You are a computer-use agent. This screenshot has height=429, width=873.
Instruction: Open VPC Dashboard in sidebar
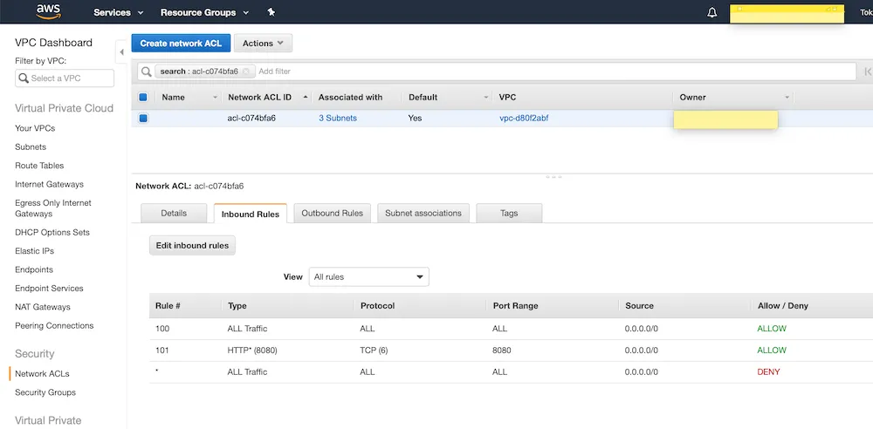tap(53, 43)
